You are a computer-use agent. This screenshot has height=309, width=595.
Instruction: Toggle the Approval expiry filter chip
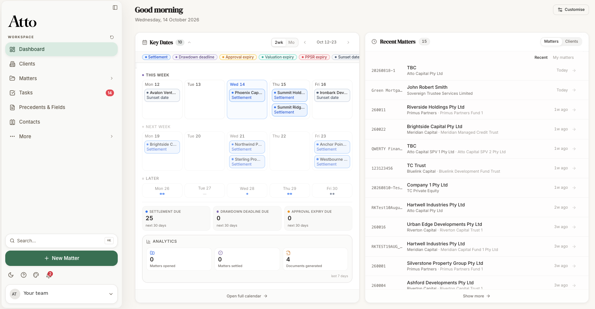pos(238,57)
